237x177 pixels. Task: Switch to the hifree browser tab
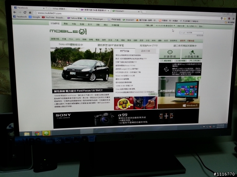[x=62, y=9]
